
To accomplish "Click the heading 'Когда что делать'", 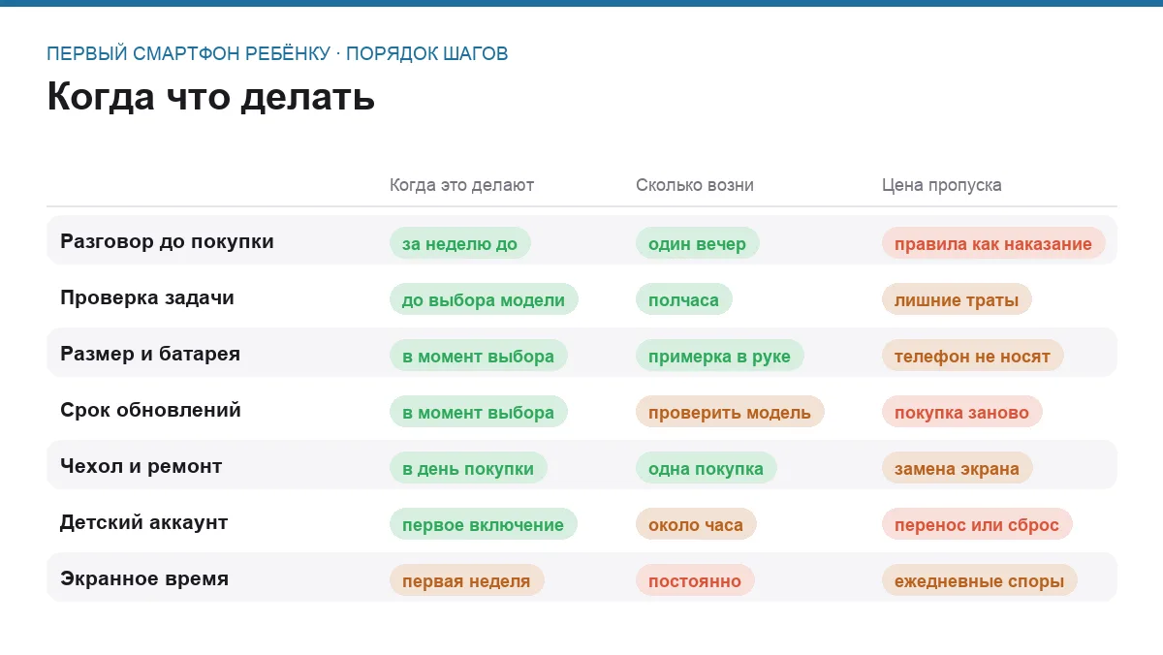I will pos(210,98).
